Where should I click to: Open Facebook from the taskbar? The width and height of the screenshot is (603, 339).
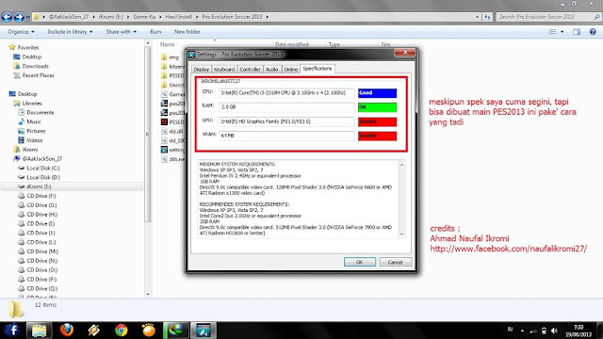click(12, 331)
